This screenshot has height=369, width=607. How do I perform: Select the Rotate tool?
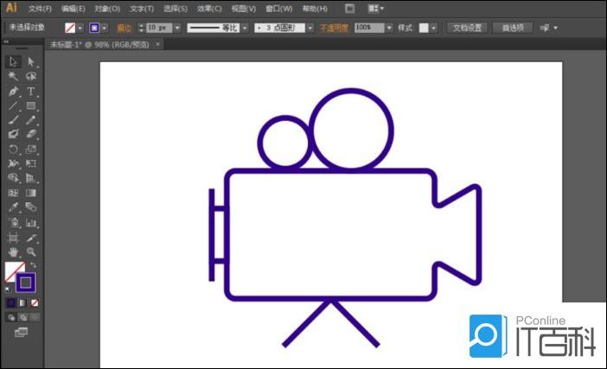pos(13,149)
